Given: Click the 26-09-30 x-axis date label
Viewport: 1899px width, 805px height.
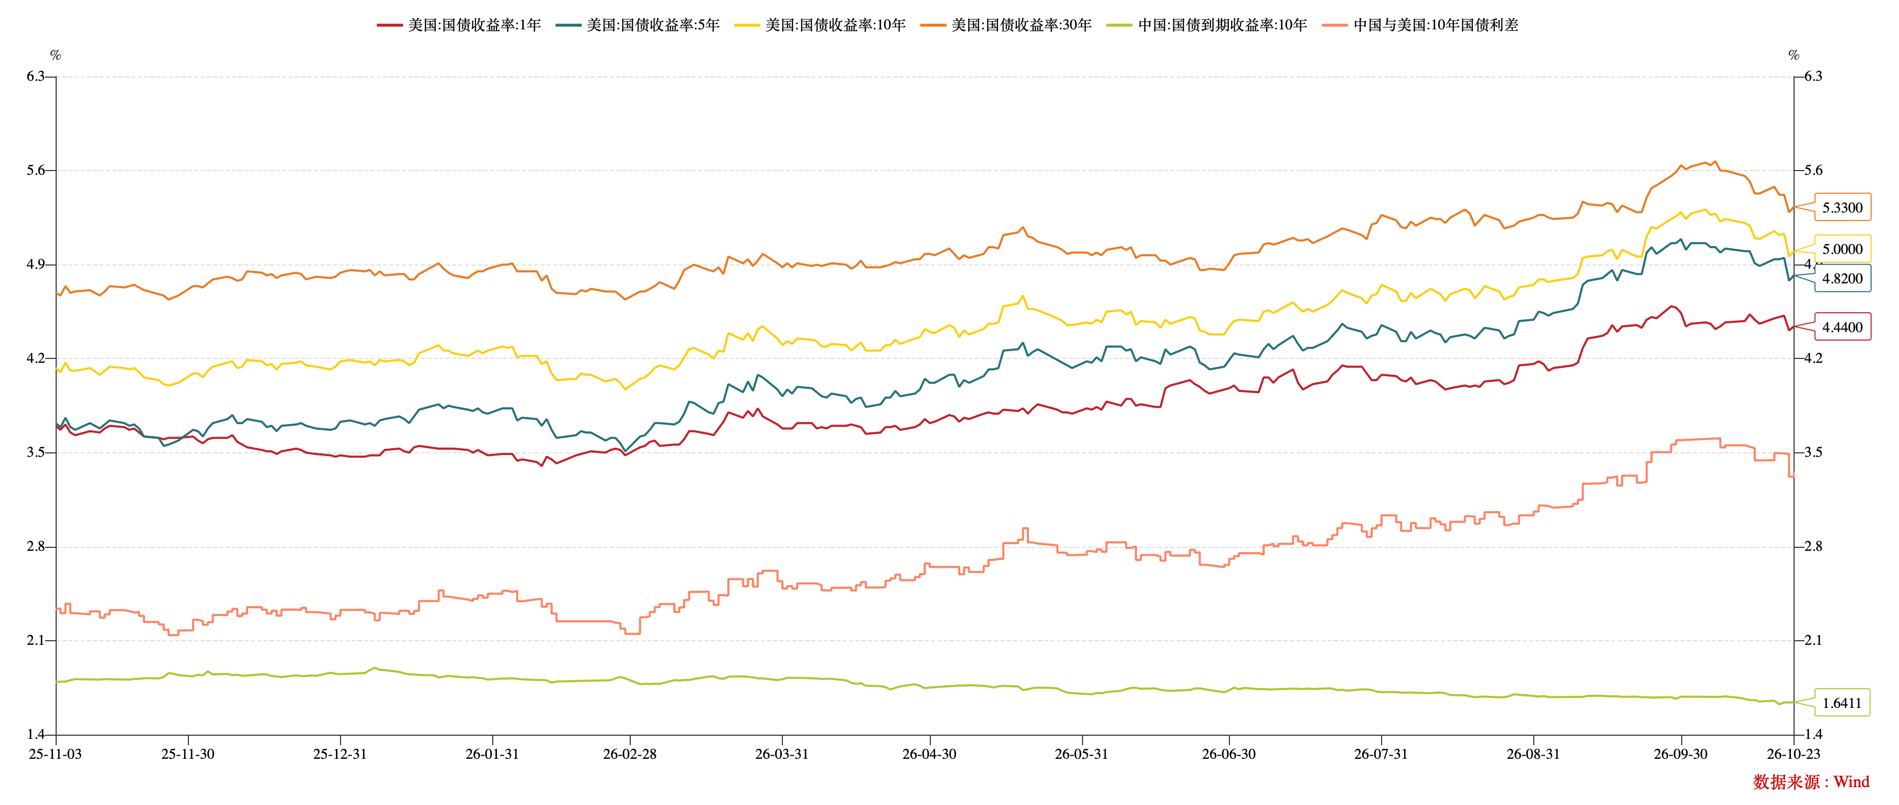Looking at the screenshot, I should pos(1681,754).
